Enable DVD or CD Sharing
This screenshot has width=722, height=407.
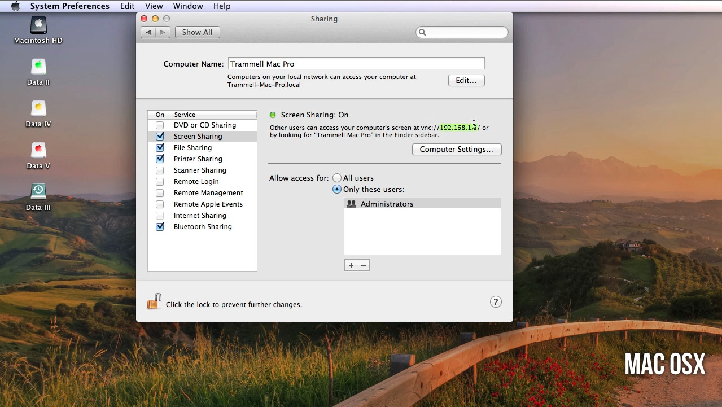tap(160, 125)
